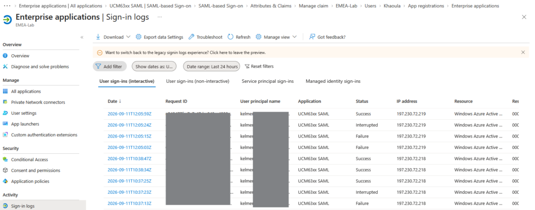Screen dimensions: 535x210
Task: Click UCM63xx SAML in 10:37:25Z row
Action: [313, 181]
